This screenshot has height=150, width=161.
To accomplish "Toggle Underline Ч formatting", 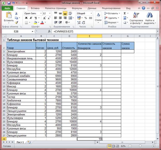I will (x=36, y=18).
